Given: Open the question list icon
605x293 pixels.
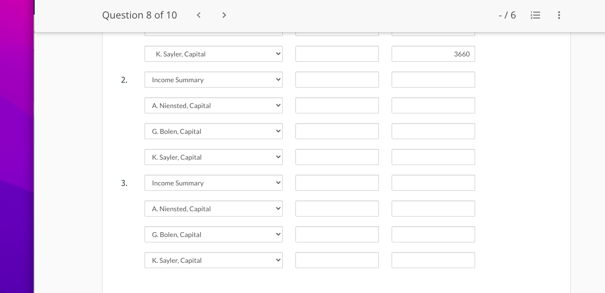Looking at the screenshot, I should [x=535, y=15].
